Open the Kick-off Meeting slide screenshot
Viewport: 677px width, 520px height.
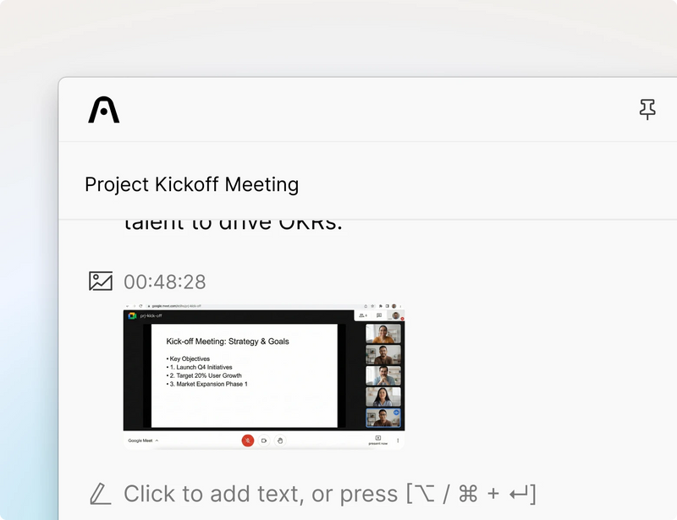pos(244,375)
